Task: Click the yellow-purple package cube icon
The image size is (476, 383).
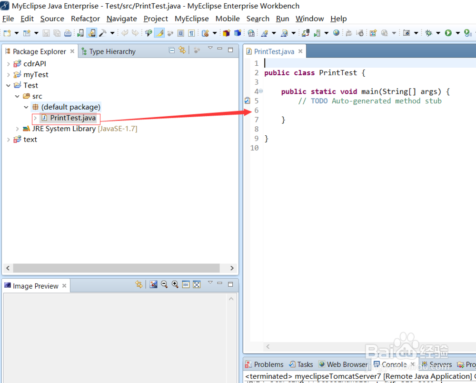Action: [226, 33]
